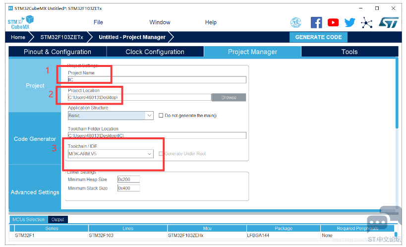Select the MCUs Selection tab

coord(28,220)
